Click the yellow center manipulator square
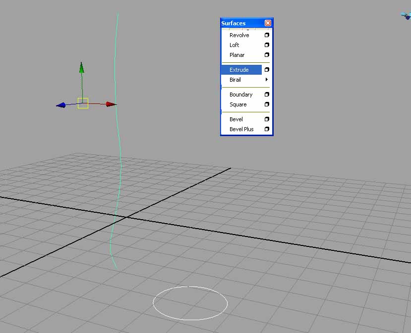Image resolution: width=411 pixels, height=333 pixels. (x=83, y=103)
